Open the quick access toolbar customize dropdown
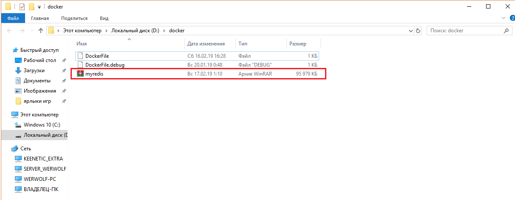This screenshot has height=200, width=515. coord(39,7)
